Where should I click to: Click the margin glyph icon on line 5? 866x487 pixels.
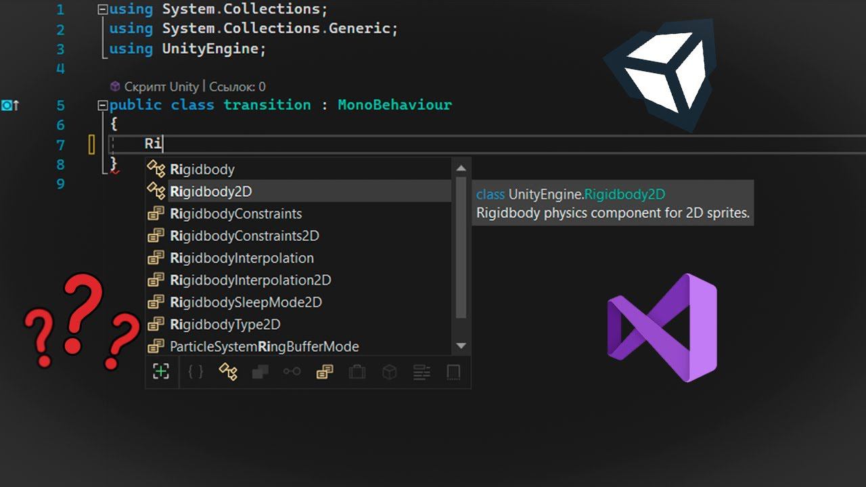click(x=10, y=105)
